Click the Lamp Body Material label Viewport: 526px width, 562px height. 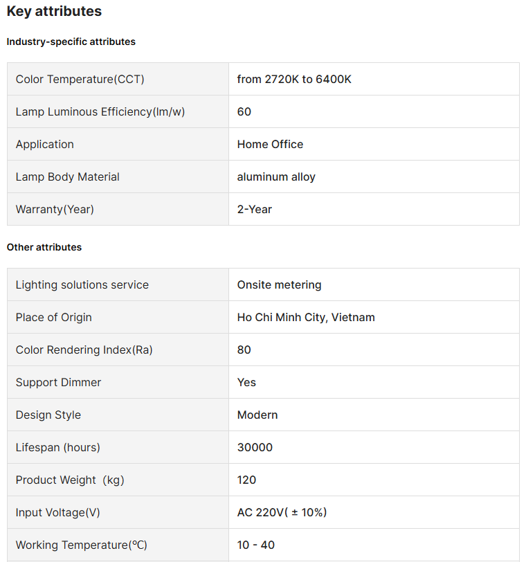[68, 176]
